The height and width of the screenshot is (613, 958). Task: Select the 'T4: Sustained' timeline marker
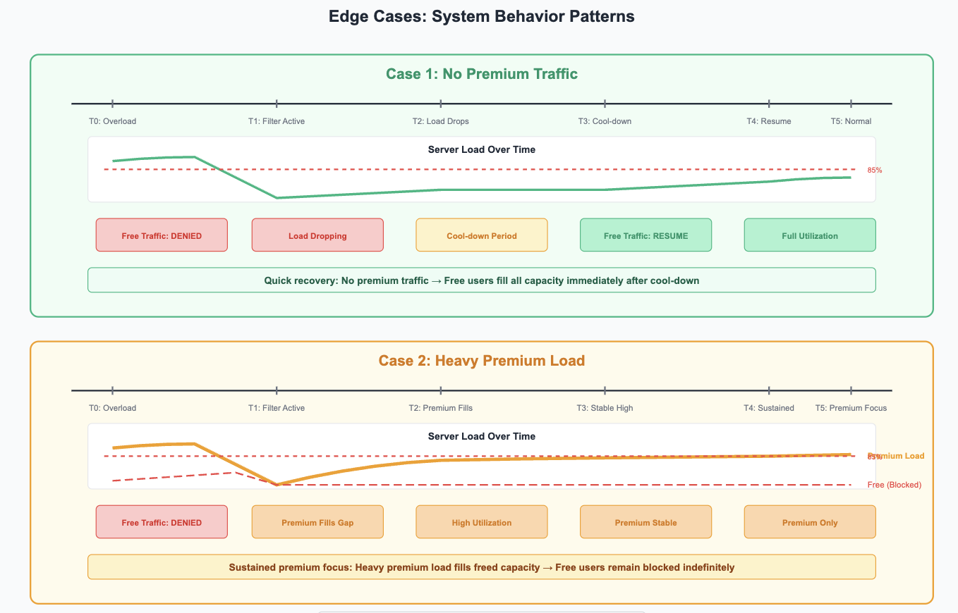(769, 408)
